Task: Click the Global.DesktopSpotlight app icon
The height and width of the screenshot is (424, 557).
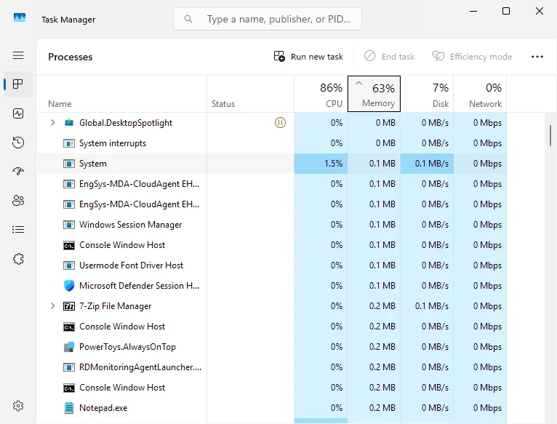Action: click(69, 123)
